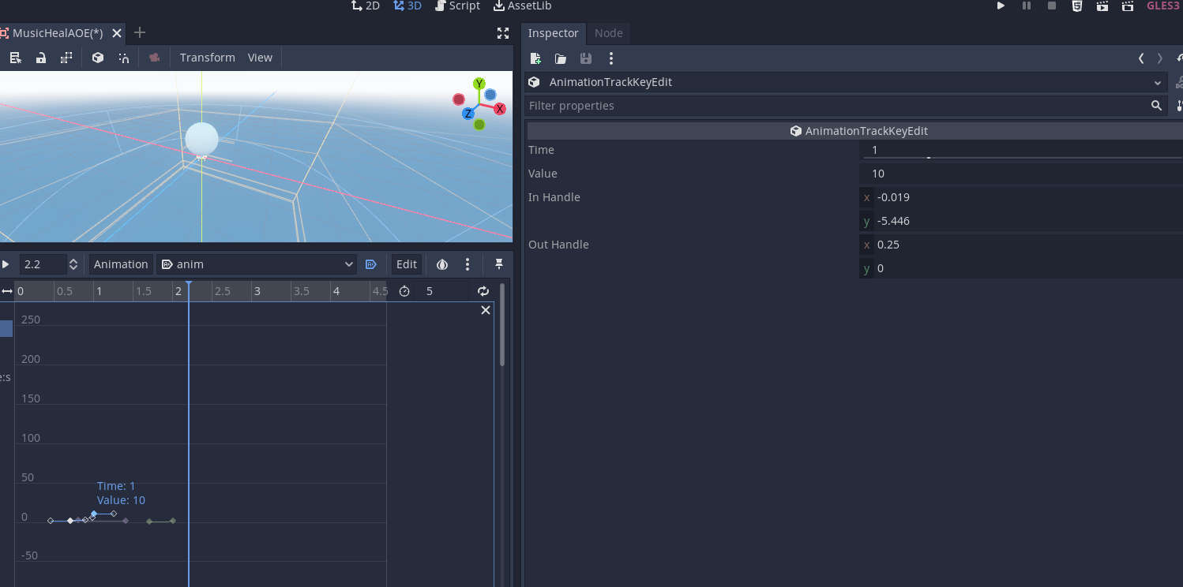Screen dimensions: 1183x587
Task: Play a custom scene
Action: [1127, 6]
